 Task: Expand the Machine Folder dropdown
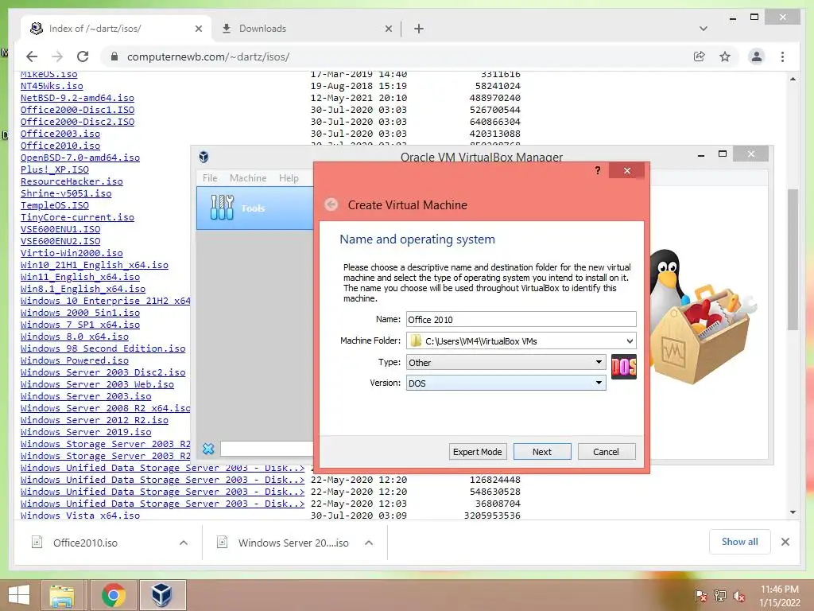click(630, 341)
